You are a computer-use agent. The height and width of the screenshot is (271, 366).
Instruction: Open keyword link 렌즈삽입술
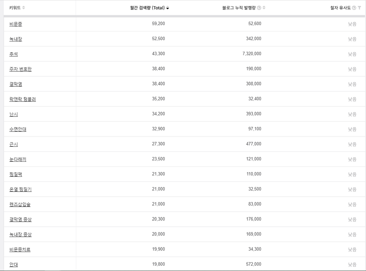(20, 205)
